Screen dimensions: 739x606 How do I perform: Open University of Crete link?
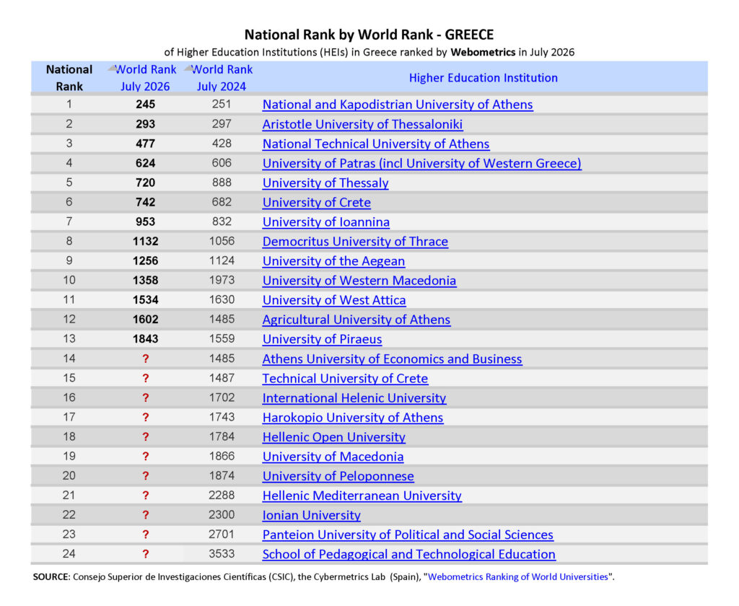click(x=316, y=202)
